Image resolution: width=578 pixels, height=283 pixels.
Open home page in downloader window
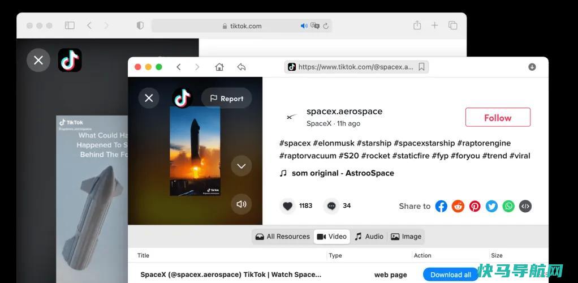click(219, 67)
